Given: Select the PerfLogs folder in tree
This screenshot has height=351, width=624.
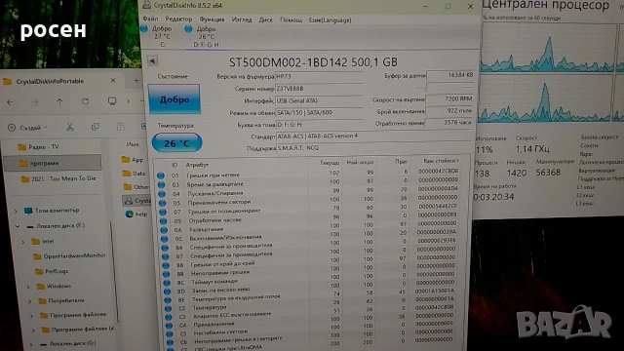Looking at the screenshot, I should [52, 271].
